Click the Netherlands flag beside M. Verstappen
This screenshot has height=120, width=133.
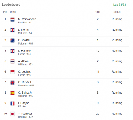pyautogui.click(x=12, y=19)
